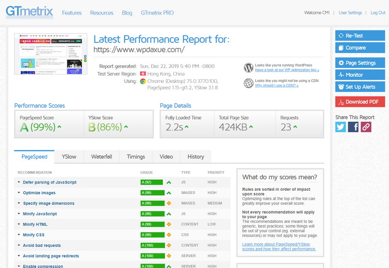Viewport: 389px width, 268px height.
Task: Expand Defer parsing of JavaScript recommendation
Action: [x=49, y=182]
